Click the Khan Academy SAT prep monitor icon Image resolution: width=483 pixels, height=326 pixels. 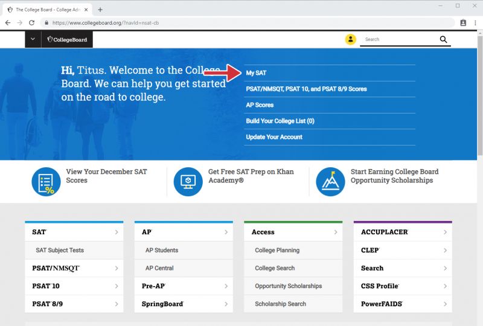click(x=188, y=182)
